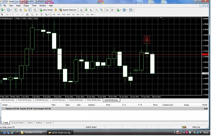Switch chart to the H4 timeframe
221x136 pixels.
(78, 14)
